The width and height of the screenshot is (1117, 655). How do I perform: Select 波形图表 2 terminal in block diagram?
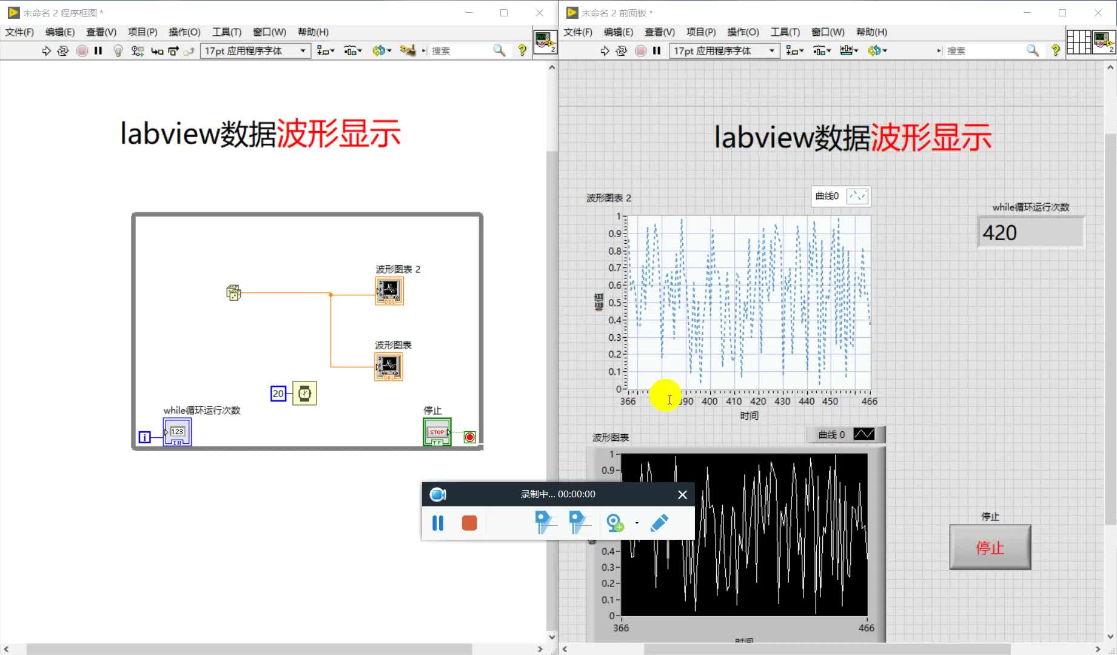389,291
